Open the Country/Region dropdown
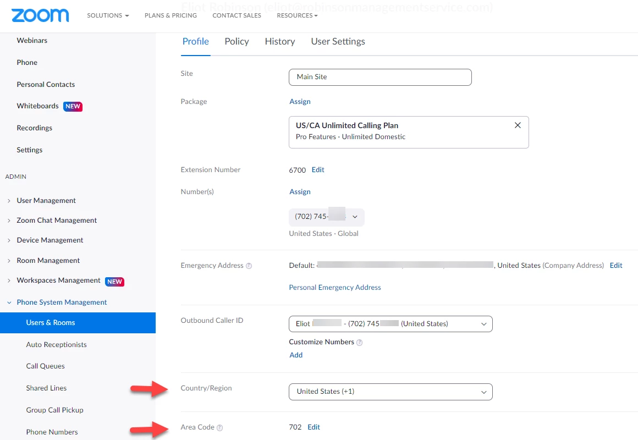The width and height of the screenshot is (638, 440). [391, 392]
